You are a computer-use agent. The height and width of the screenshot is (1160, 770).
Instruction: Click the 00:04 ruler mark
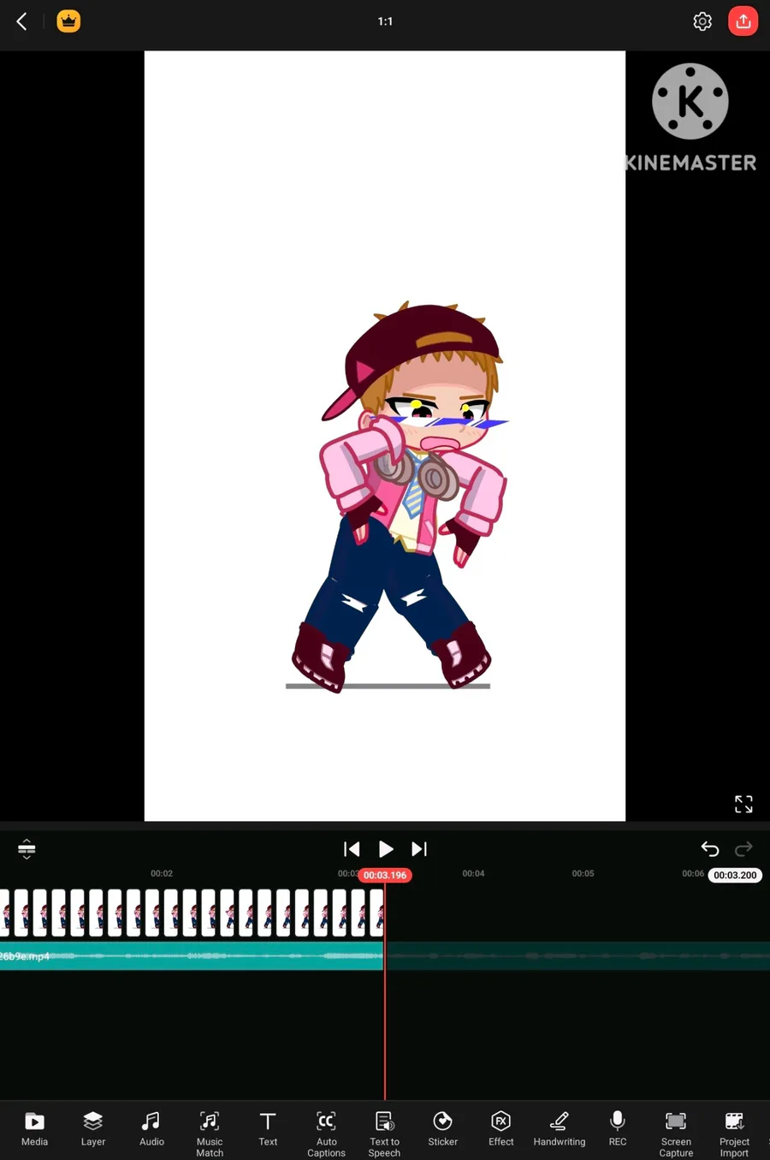click(473, 873)
